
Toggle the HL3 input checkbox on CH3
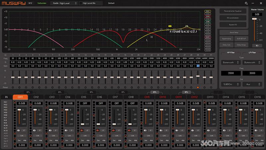coord(46,107)
